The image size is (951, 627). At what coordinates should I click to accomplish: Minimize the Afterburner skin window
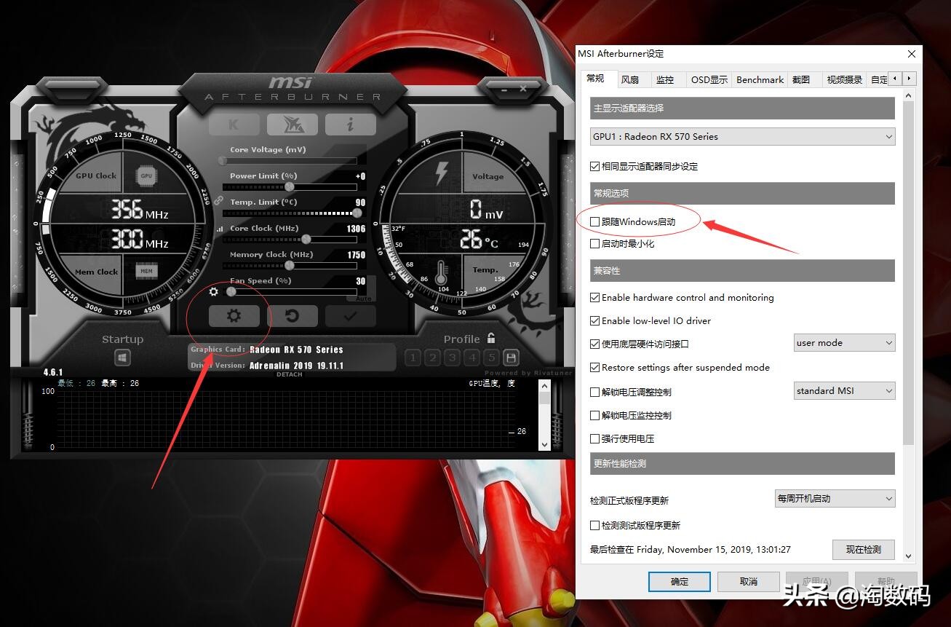tap(504, 89)
